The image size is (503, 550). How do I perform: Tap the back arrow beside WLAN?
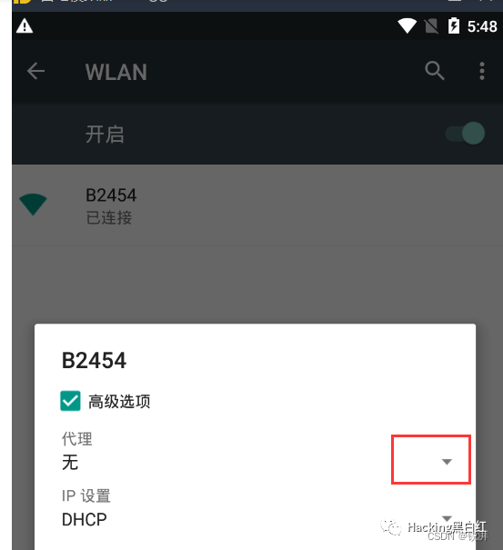[x=35, y=71]
